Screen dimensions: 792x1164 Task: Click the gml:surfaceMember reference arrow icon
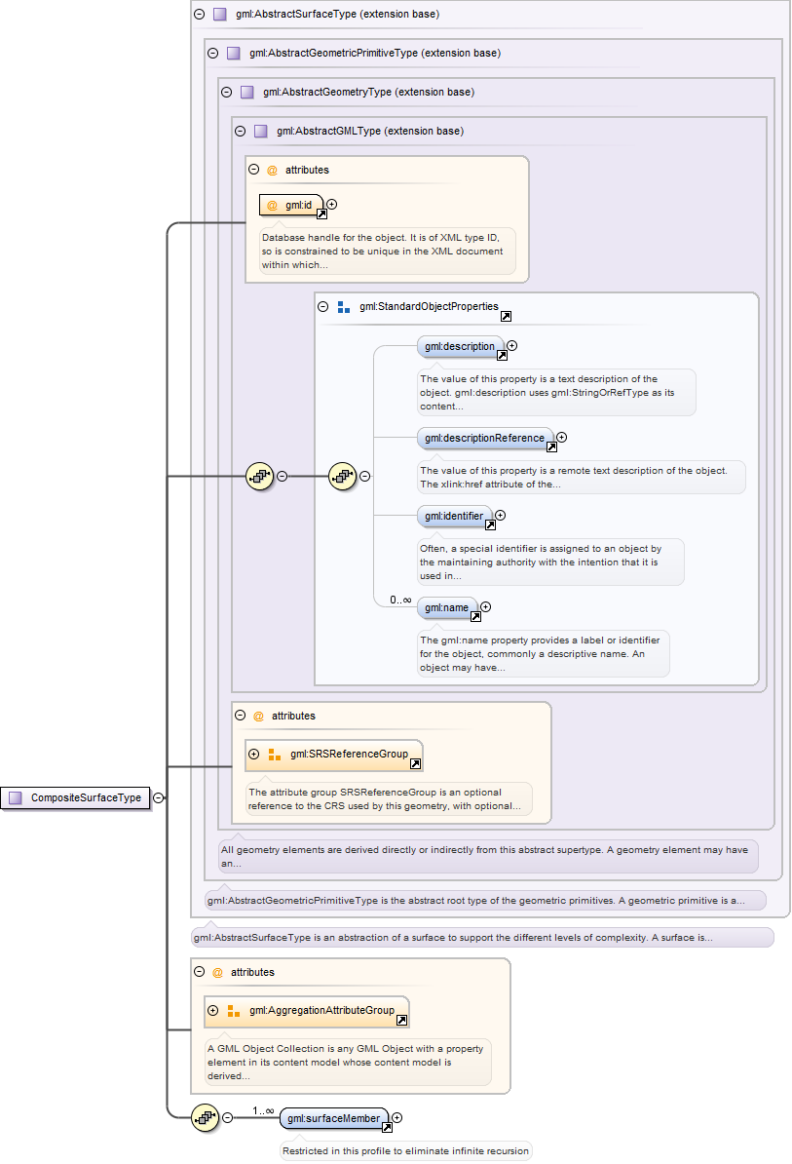pyautogui.click(x=387, y=1127)
